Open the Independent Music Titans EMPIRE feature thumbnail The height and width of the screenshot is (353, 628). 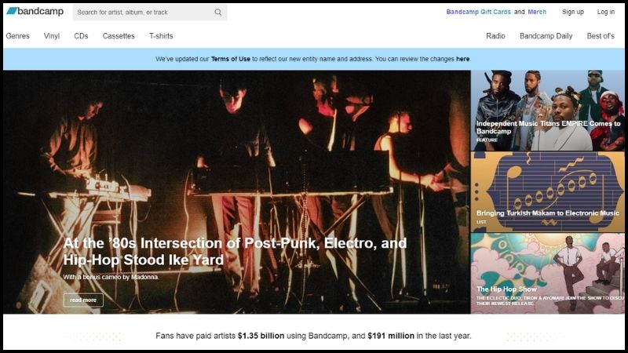(547, 110)
